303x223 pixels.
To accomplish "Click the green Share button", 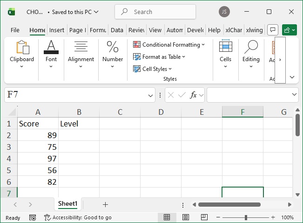I will point(290,30).
